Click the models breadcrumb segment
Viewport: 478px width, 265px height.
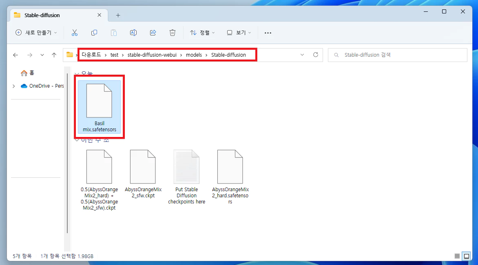[194, 55]
